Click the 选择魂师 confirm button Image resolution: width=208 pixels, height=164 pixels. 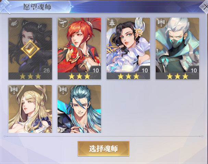coord(103,149)
